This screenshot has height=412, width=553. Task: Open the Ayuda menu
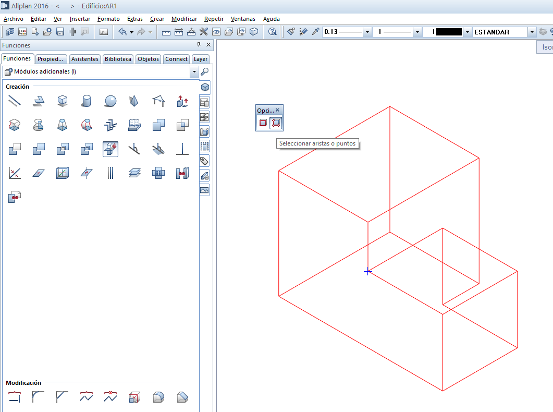coord(271,19)
